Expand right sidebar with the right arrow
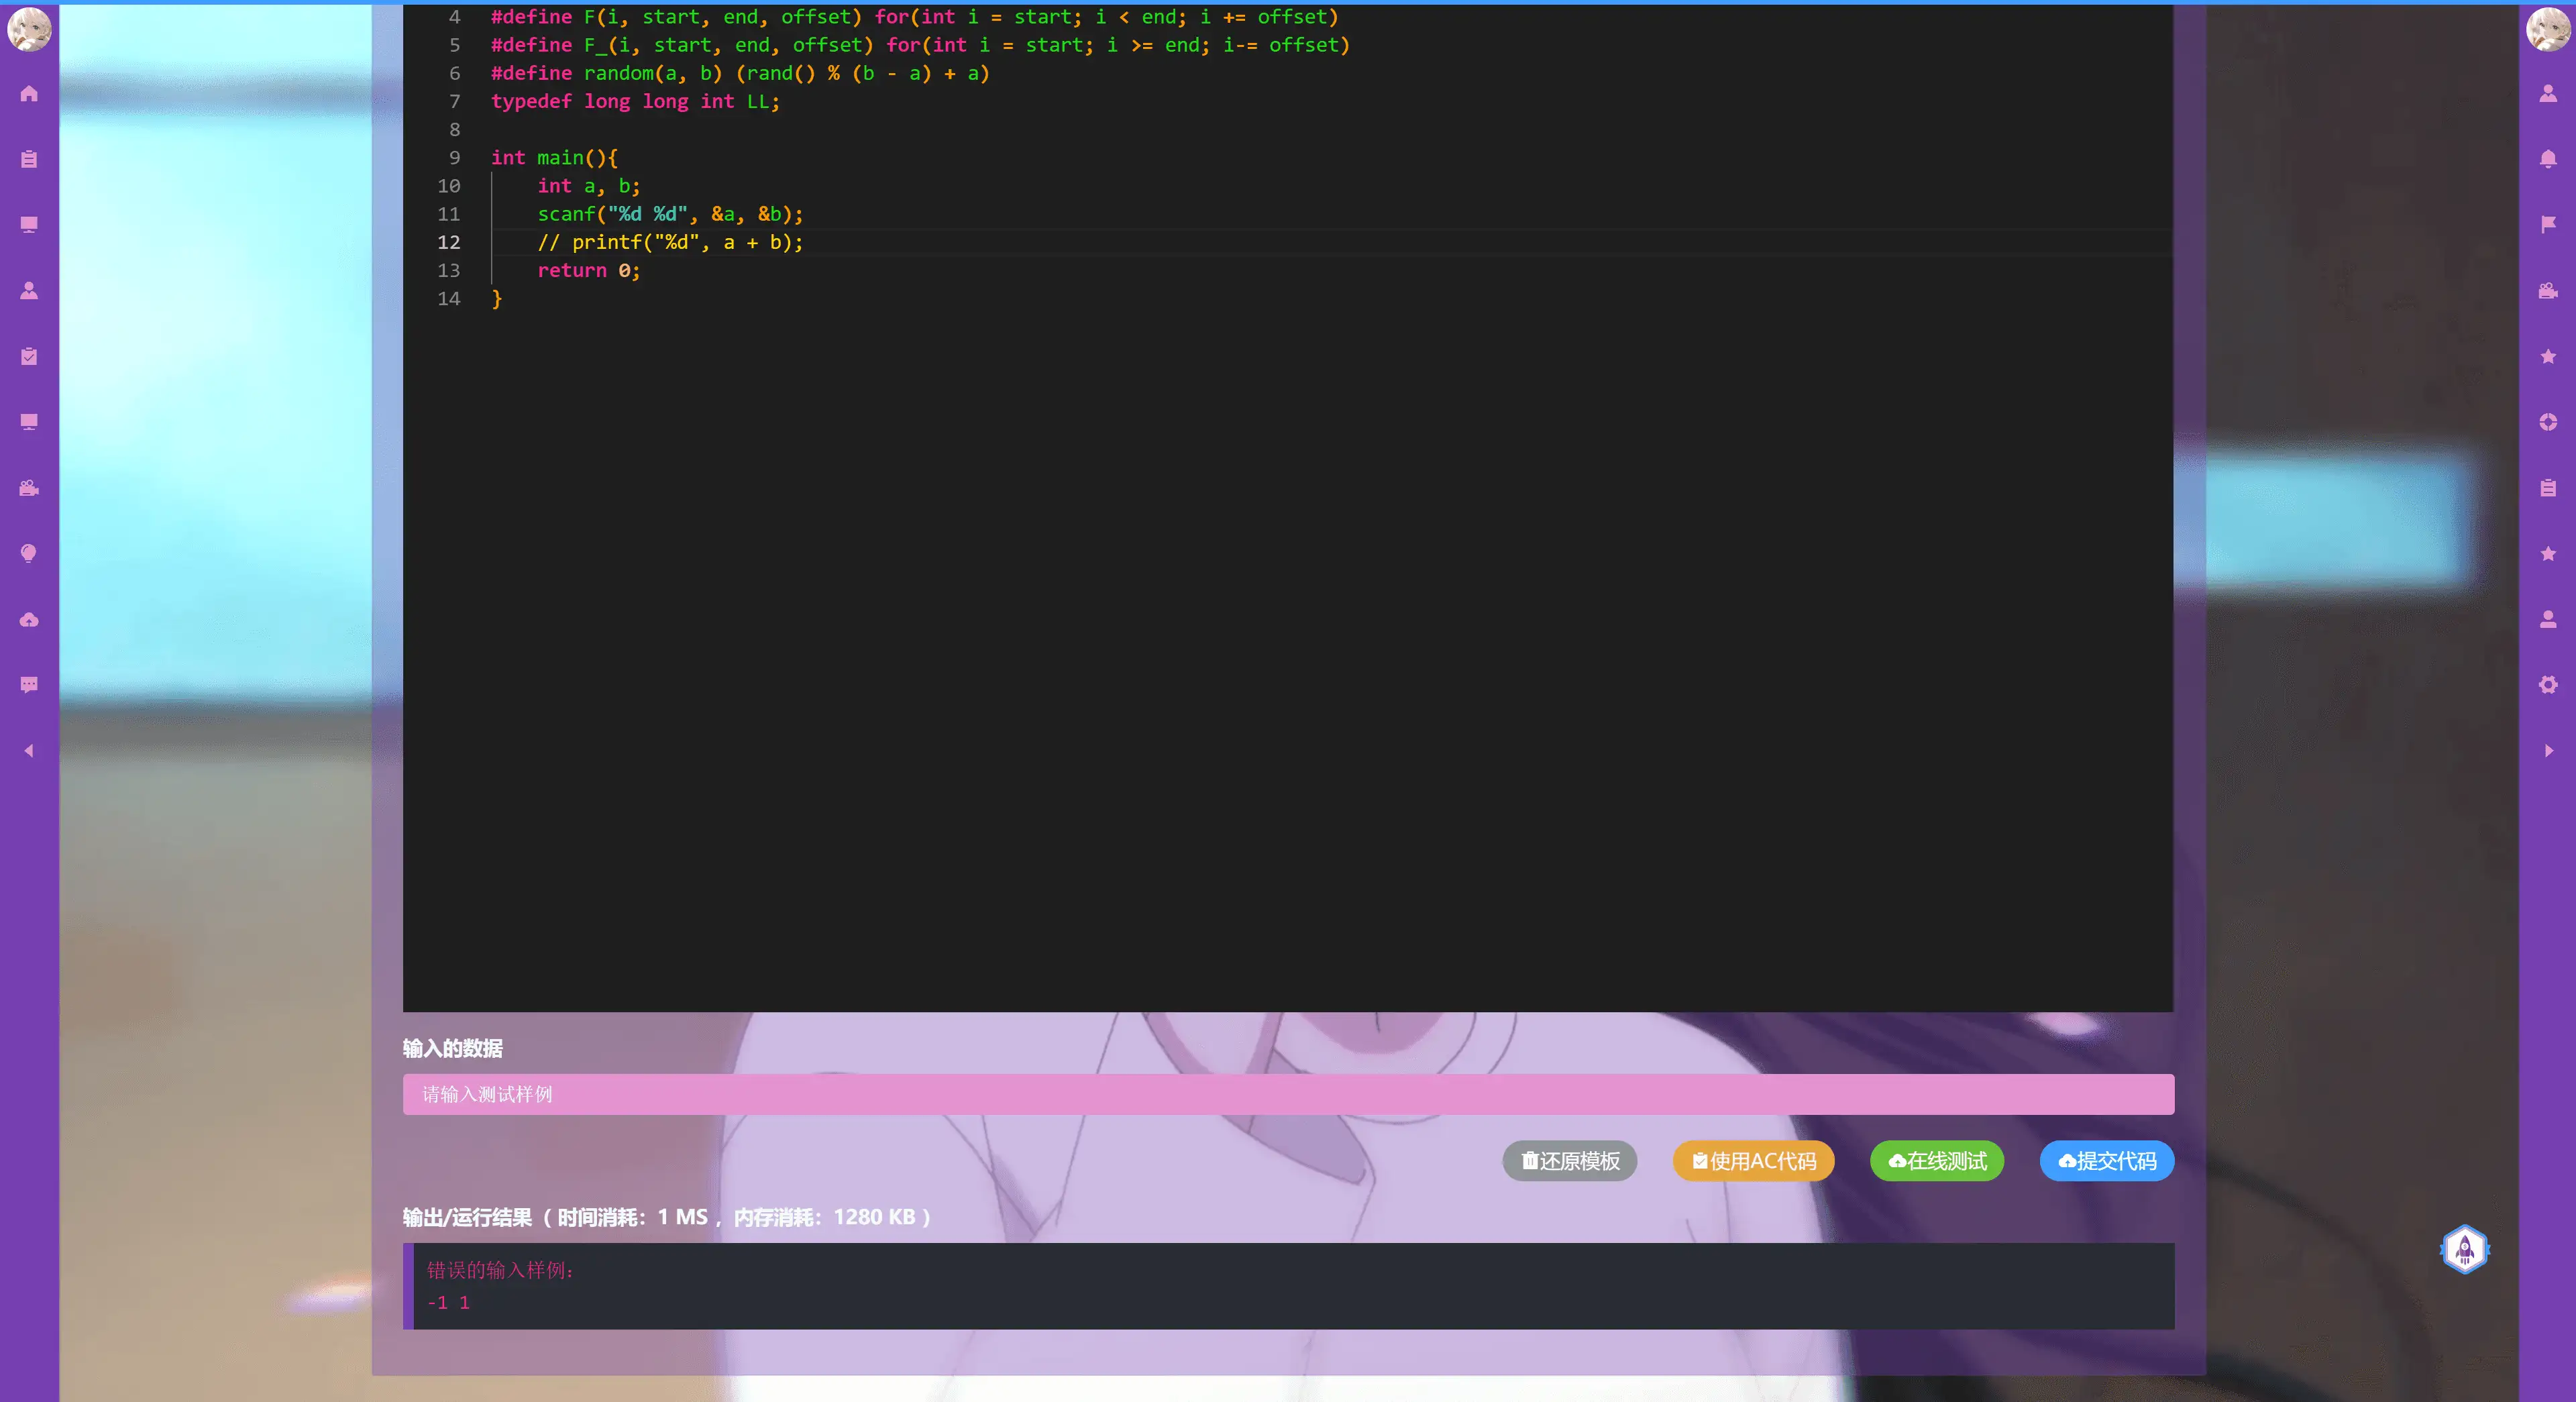2576x1402 pixels. 2548,751
